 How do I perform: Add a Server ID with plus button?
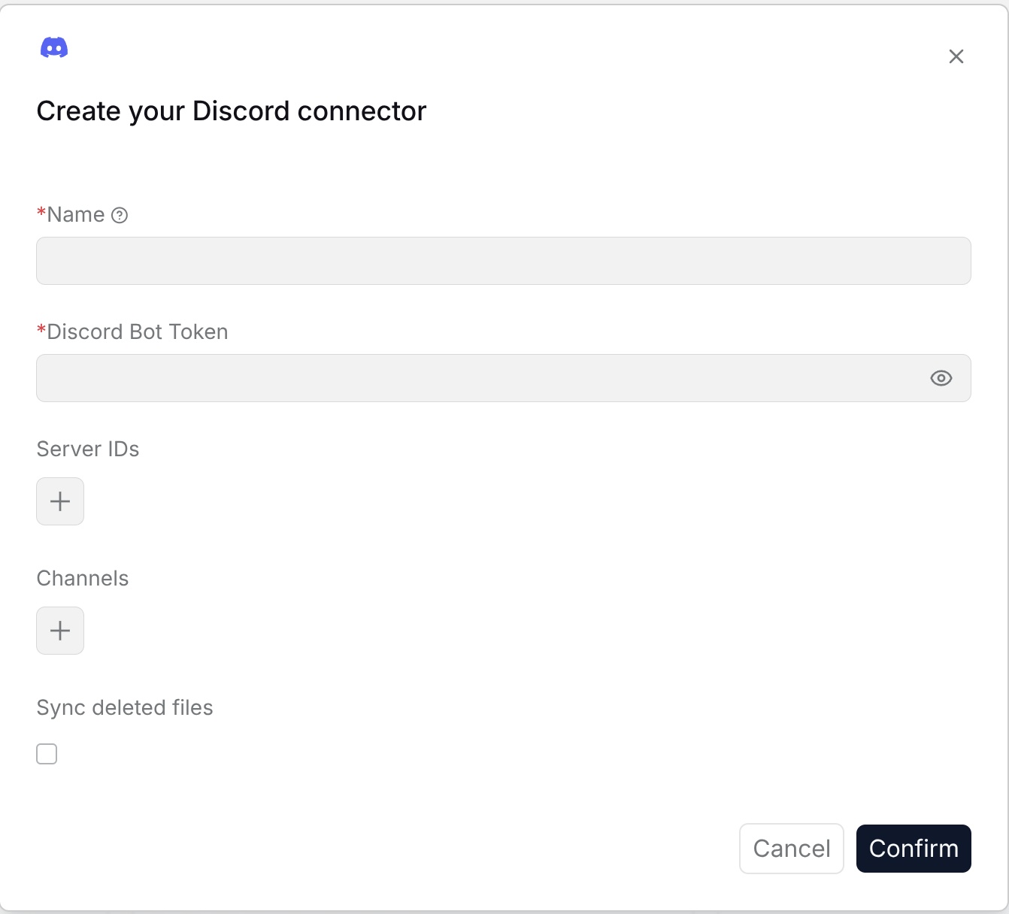[60, 501]
